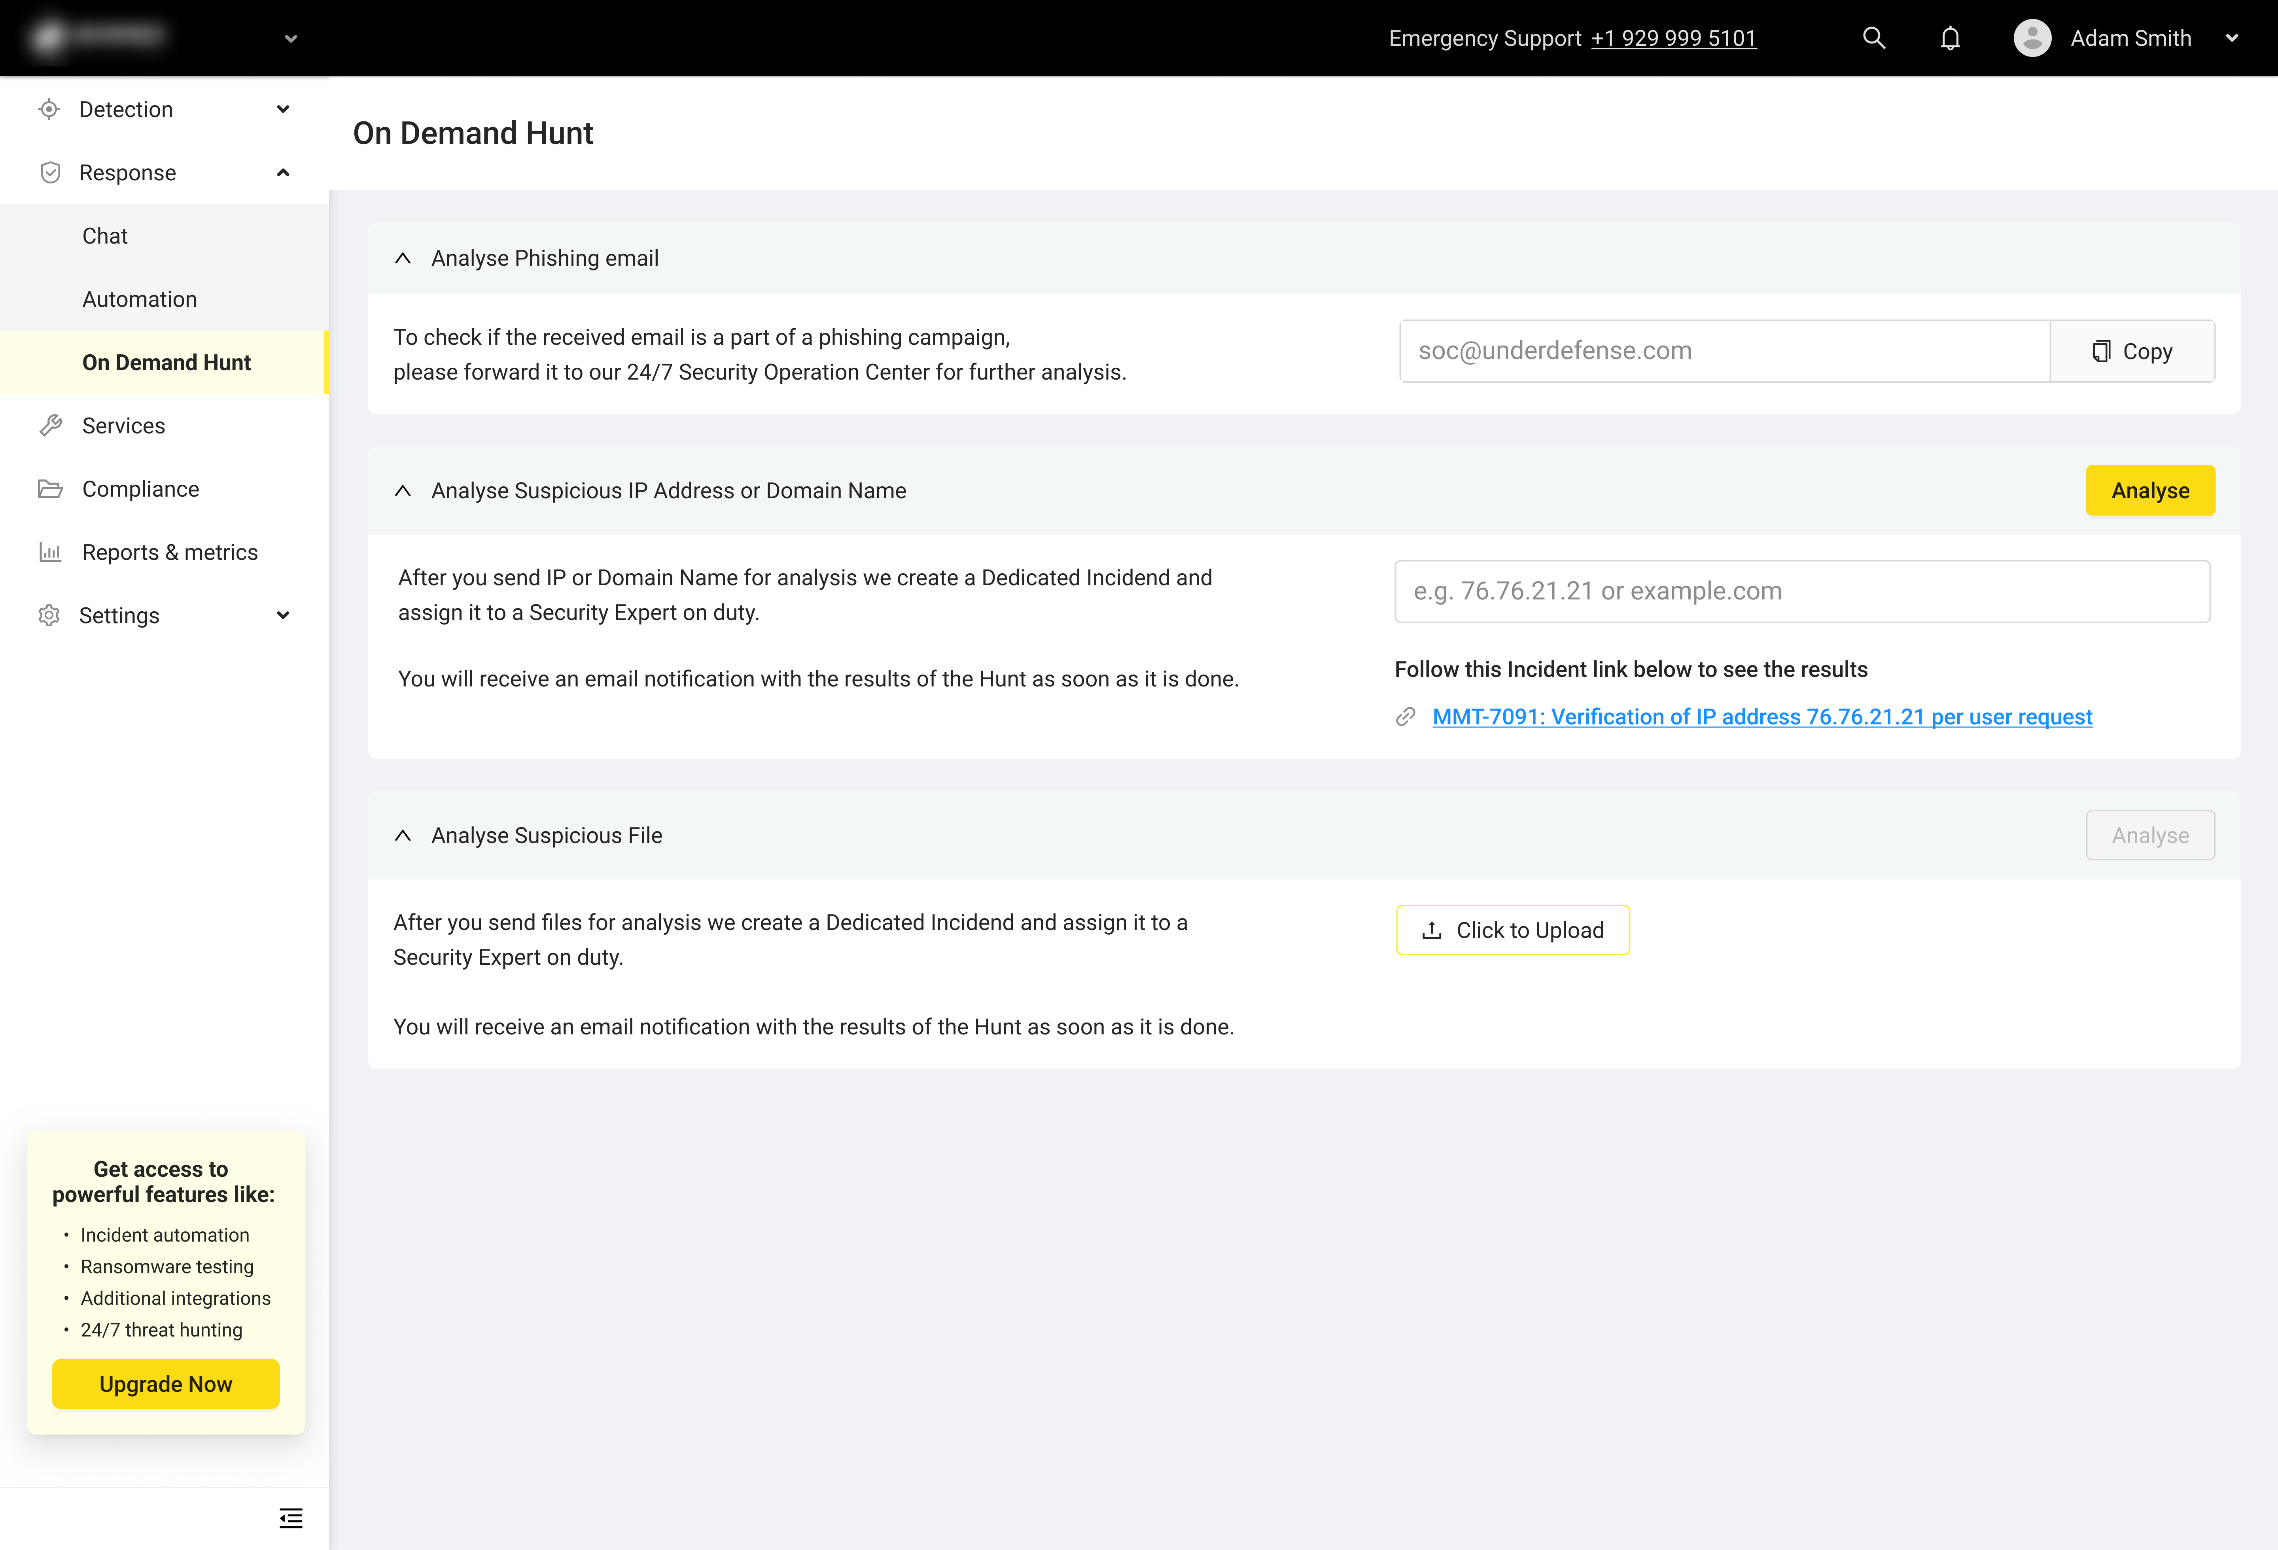Viewport: 2278px width, 1550px height.
Task: Click the Detection target icon
Action: click(x=49, y=110)
